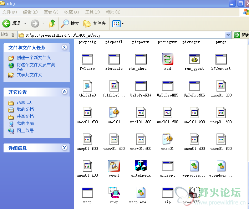249x209 pixels.
Task: Open the Tools (工具) menu
Action: 92,12
